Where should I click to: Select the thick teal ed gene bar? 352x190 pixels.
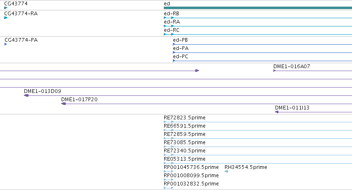(258, 8)
